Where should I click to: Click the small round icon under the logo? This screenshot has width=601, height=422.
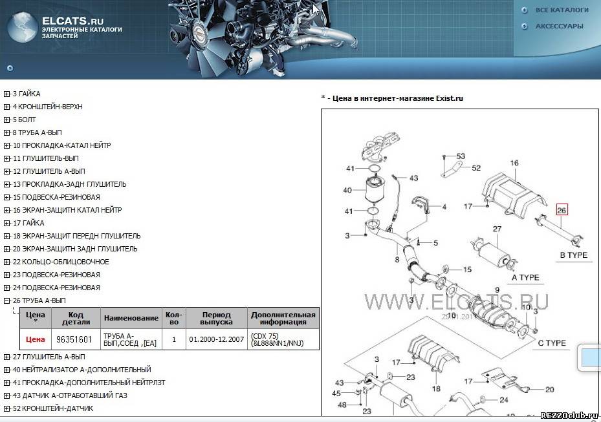click(x=10, y=68)
